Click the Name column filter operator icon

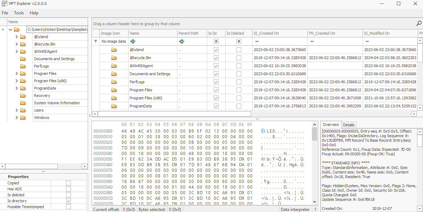[x=133, y=41]
